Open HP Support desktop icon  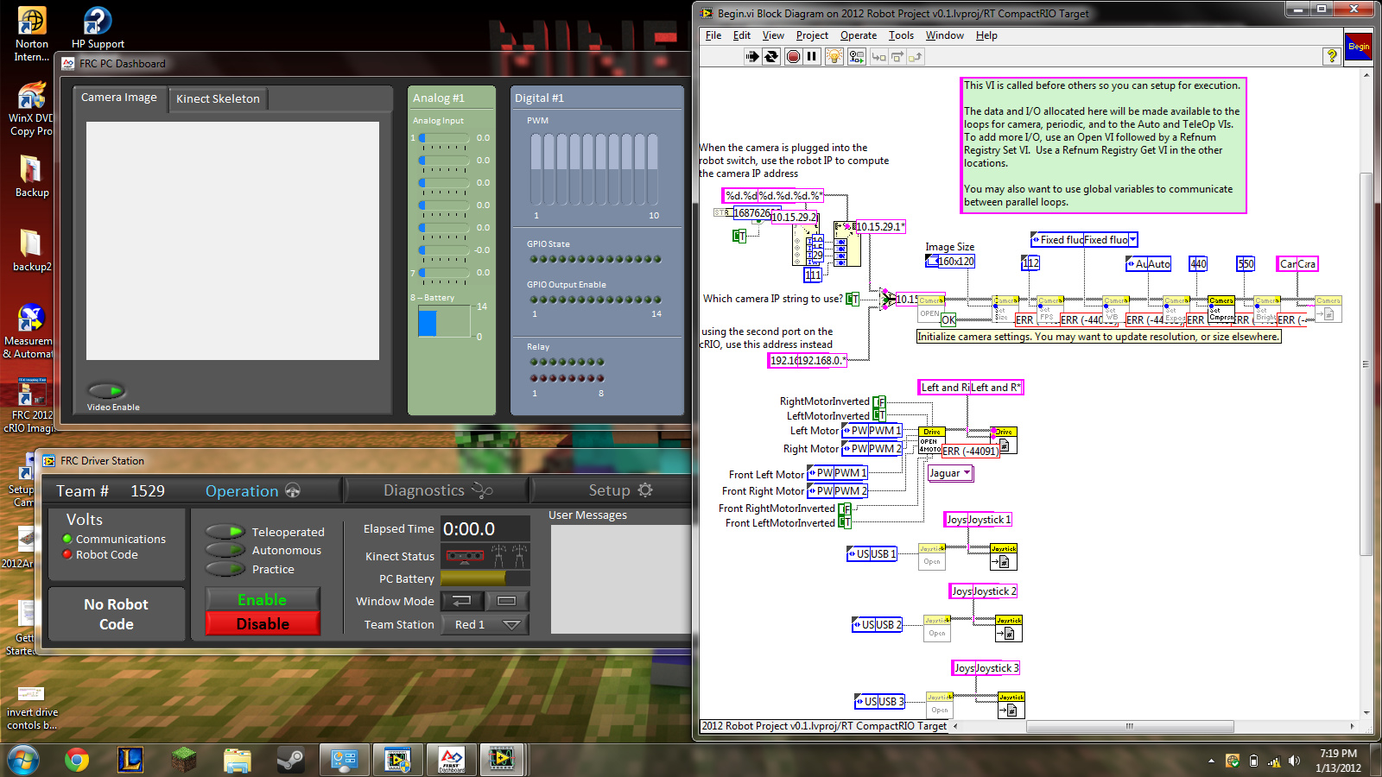98,28
